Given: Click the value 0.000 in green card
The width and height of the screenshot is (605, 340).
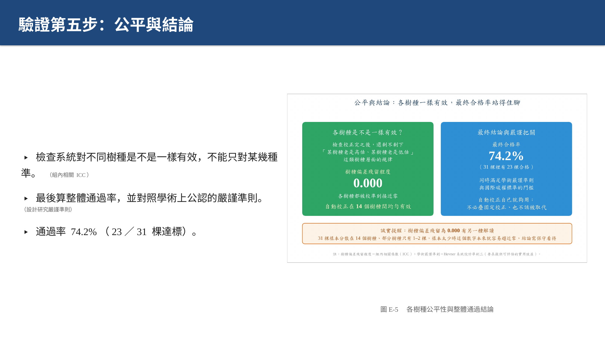Looking at the screenshot, I should point(368,183).
